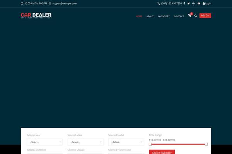
Task: Go to the Home menu item
Action: pyautogui.click(x=139, y=16)
